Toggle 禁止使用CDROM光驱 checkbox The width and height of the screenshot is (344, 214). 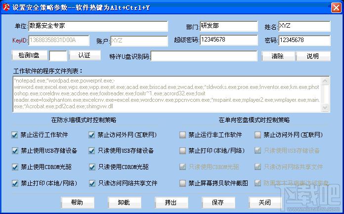[15, 167]
